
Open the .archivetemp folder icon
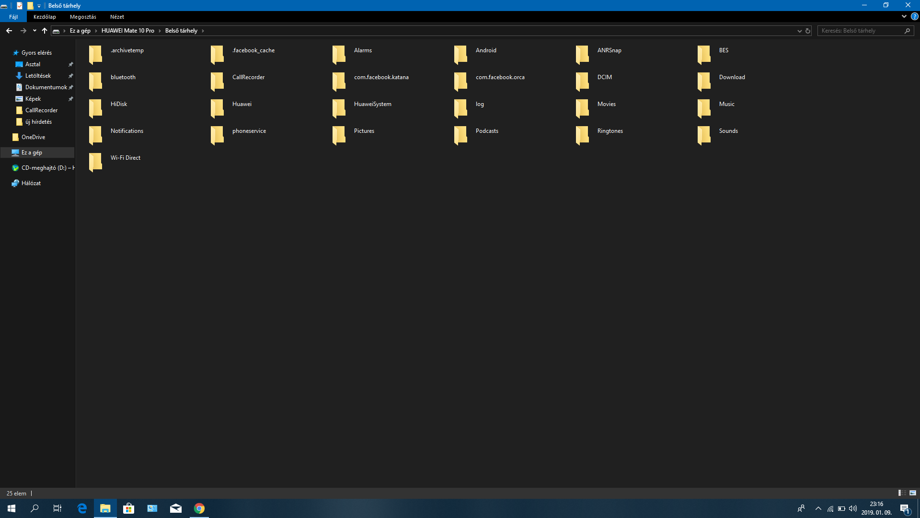95,55
